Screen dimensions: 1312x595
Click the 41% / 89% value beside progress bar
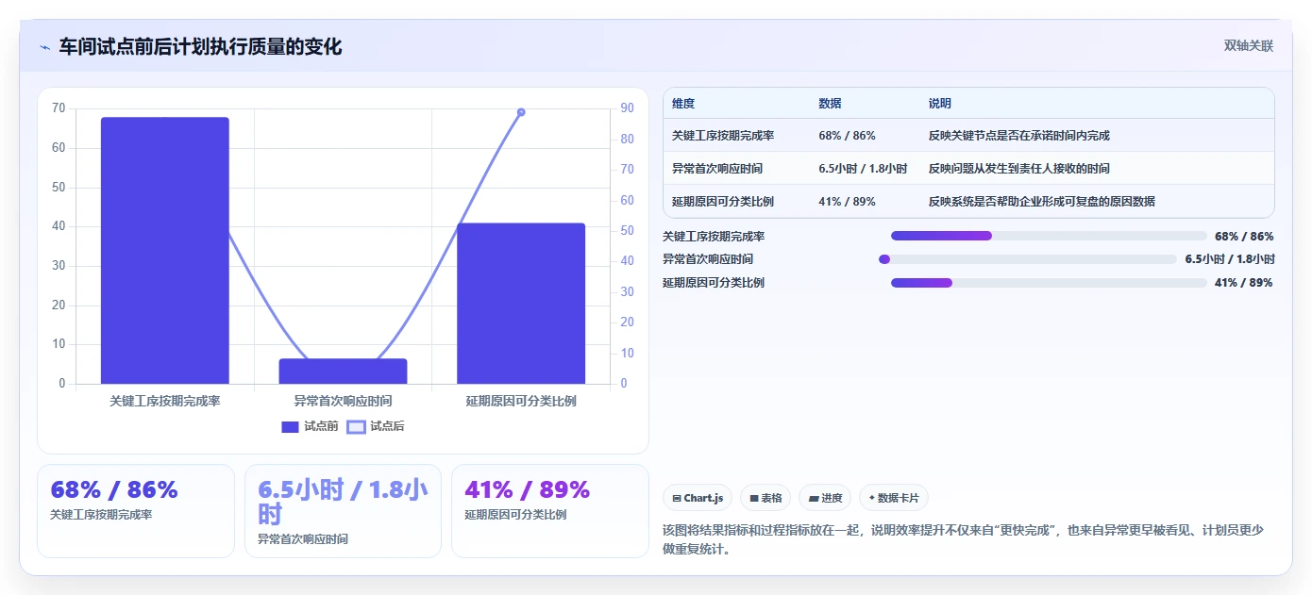(1244, 283)
